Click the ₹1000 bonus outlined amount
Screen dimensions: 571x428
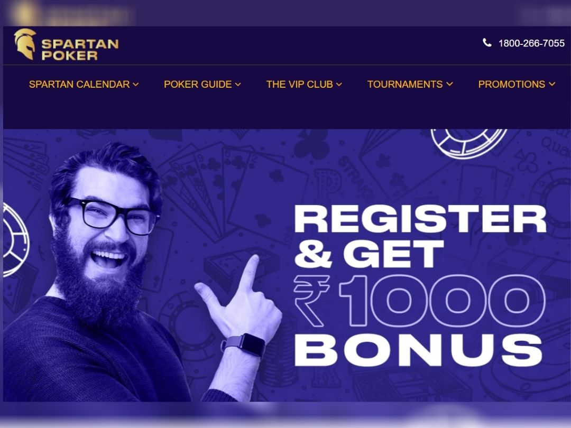pos(419,301)
